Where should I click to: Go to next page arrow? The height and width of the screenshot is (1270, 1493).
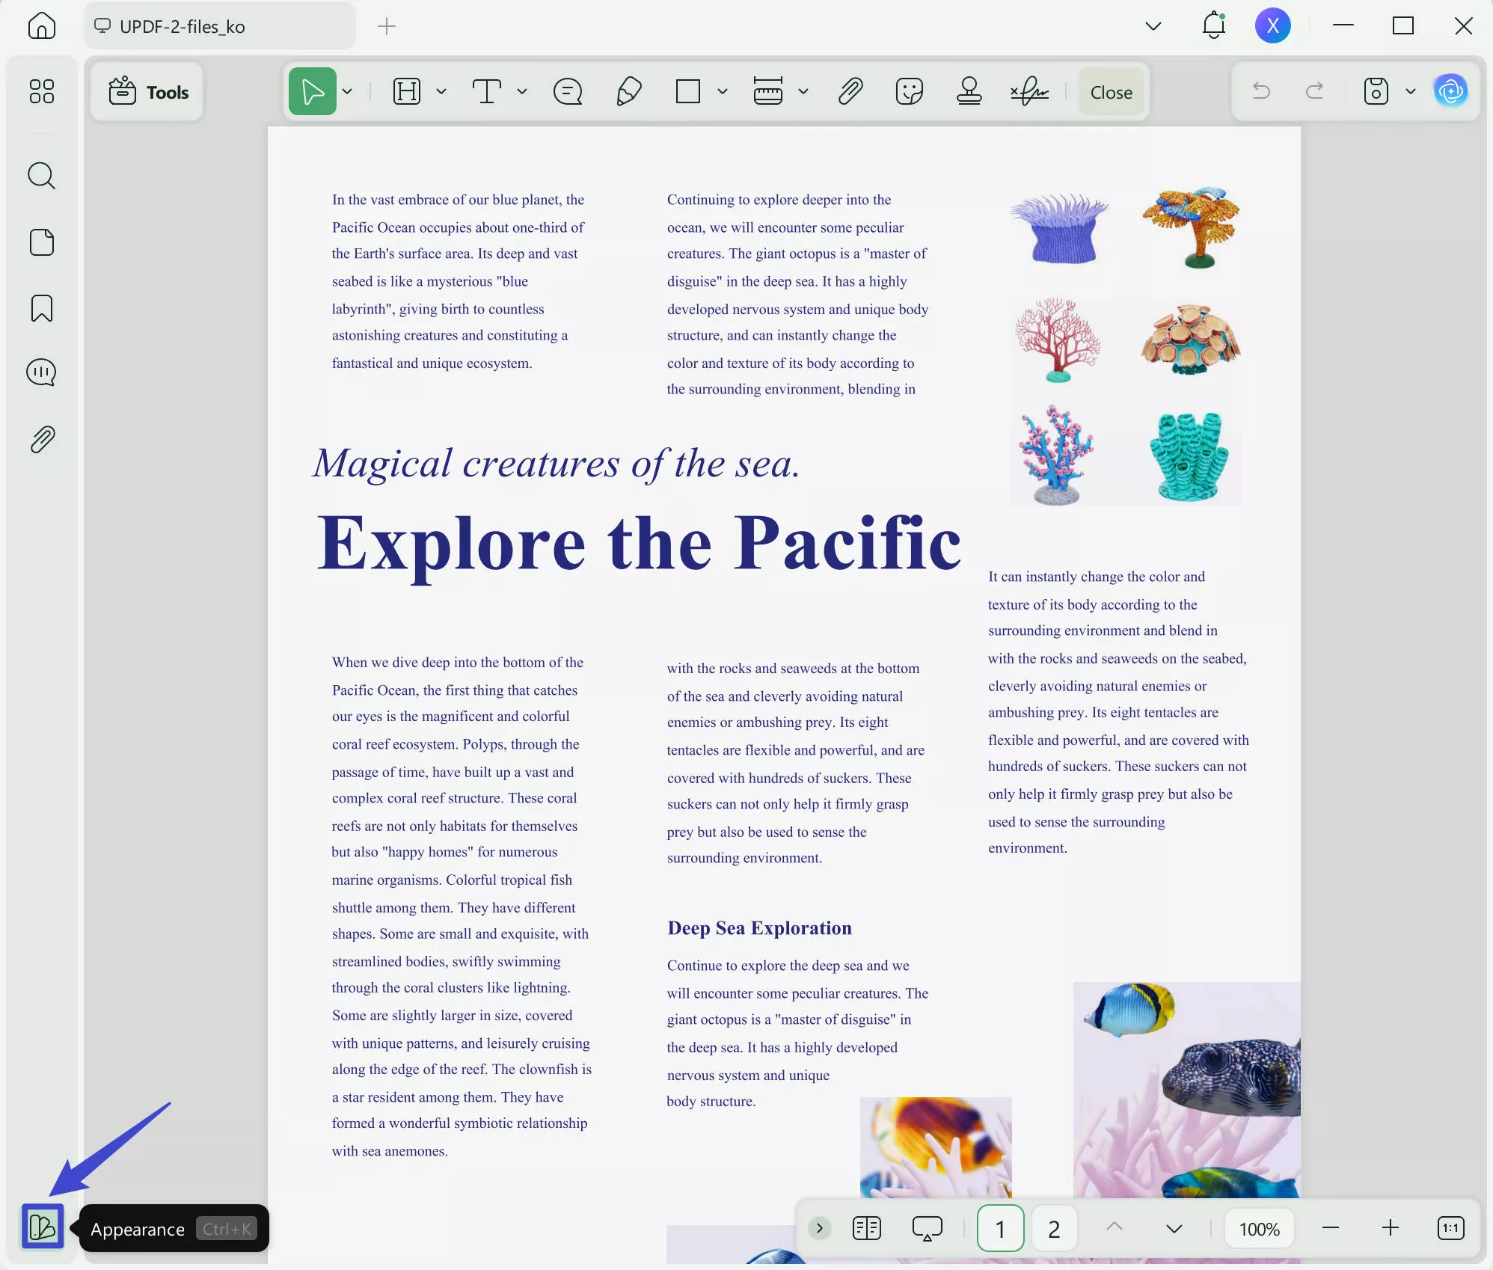pyautogui.click(x=1174, y=1229)
